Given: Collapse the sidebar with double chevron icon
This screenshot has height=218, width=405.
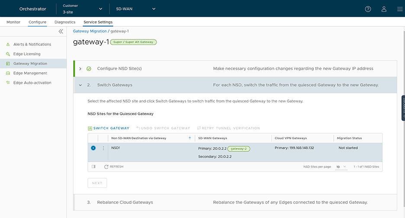Looking at the screenshot, I should 61,32.
